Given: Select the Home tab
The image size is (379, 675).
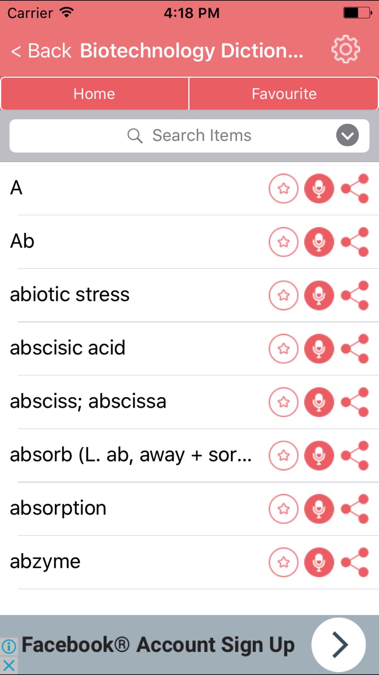Looking at the screenshot, I should coord(95,94).
